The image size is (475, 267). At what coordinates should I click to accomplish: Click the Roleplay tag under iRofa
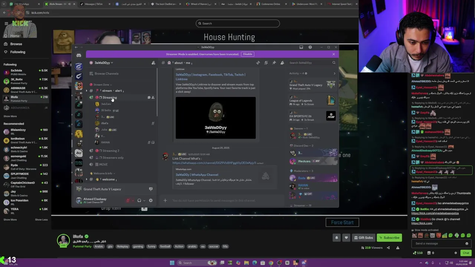[x=122, y=247]
